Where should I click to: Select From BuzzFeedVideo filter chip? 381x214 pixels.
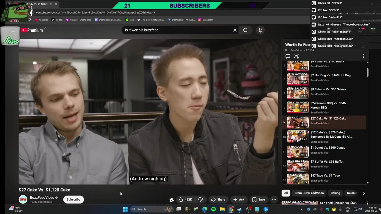pyautogui.click(x=309, y=193)
